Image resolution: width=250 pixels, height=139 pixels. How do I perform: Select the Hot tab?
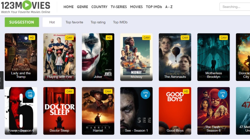(52, 22)
